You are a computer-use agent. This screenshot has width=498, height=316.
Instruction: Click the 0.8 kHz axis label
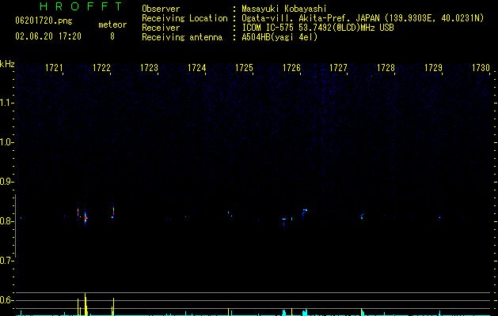pyautogui.click(x=7, y=221)
